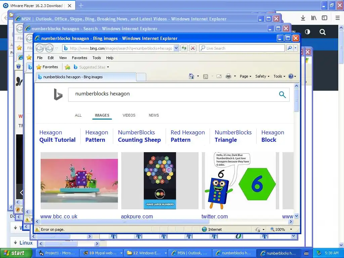The image size is (344, 258).
Task: Click the Hexagon Quilt Tutorial suggestion
Action: [57, 136]
